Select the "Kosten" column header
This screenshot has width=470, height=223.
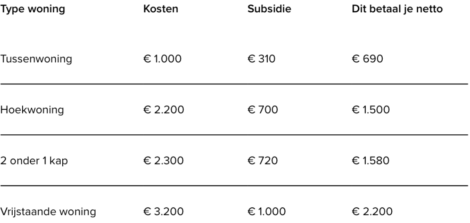[x=161, y=9]
